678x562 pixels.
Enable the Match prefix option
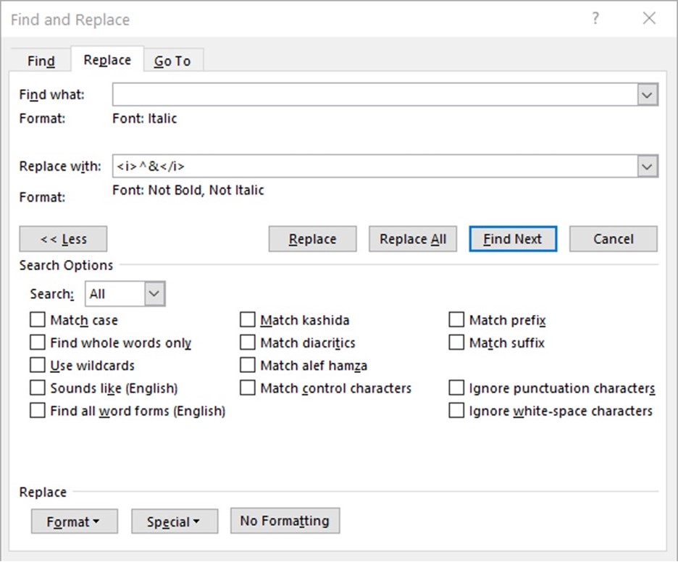pos(456,319)
